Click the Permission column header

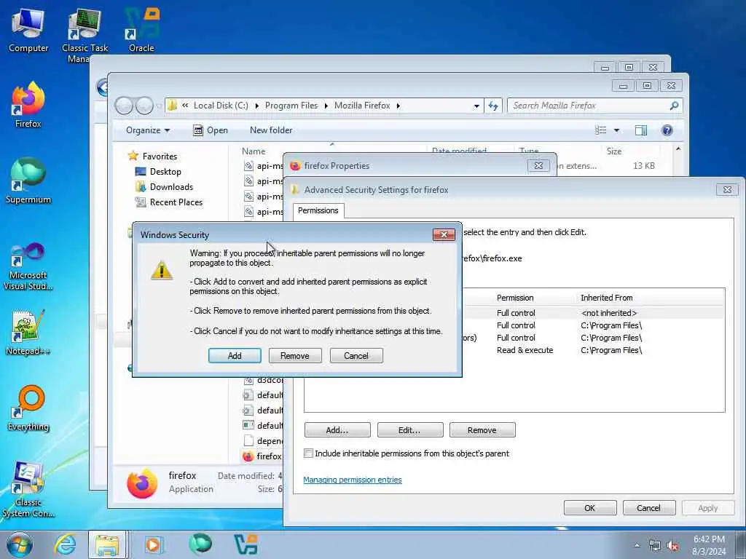[x=515, y=298]
